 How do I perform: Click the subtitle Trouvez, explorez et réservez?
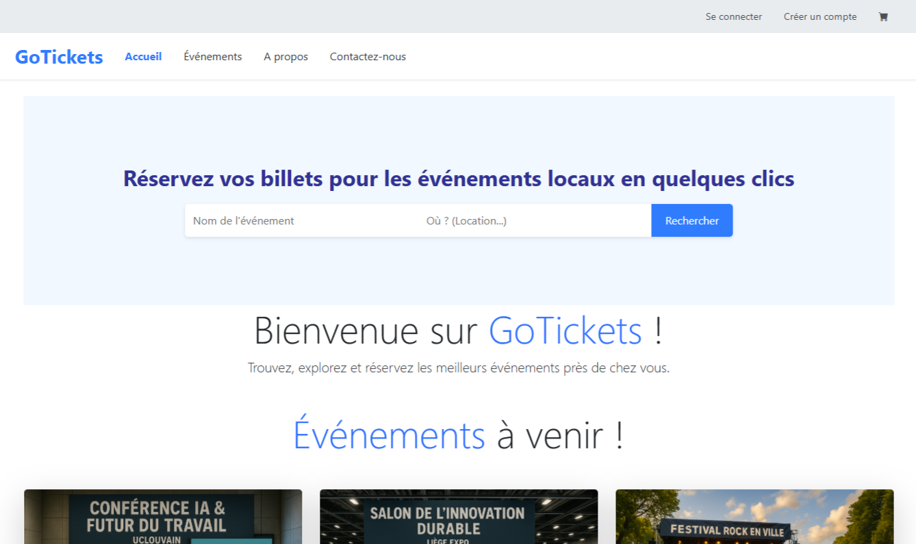(459, 368)
